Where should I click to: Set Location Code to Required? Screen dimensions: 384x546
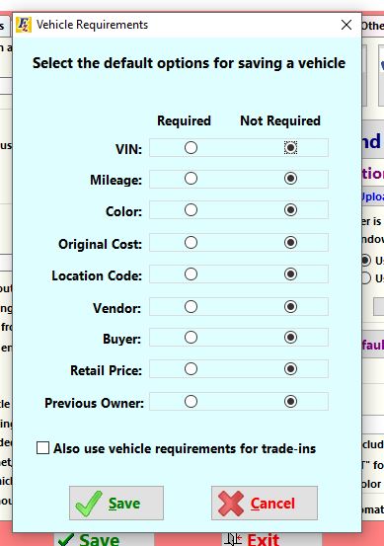point(191,274)
